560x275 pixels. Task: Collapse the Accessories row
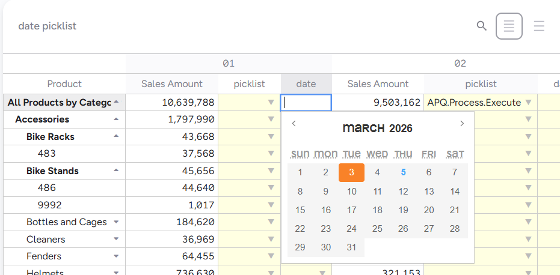116,119
